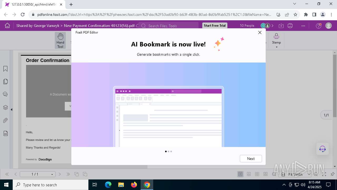Enter full screen mode
337x190 pixels.
point(324,174)
